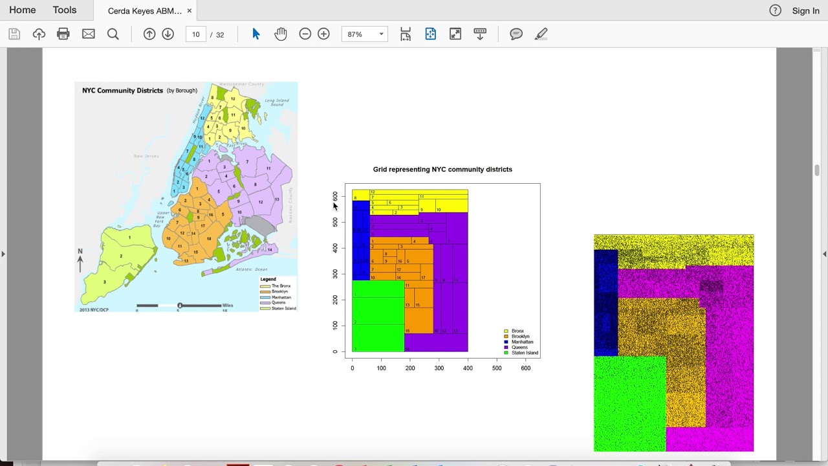The width and height of the screenshot is (828, 466).
Task: Click the 'Queens' label in chart legend
Action: click(x=518, y=348)
